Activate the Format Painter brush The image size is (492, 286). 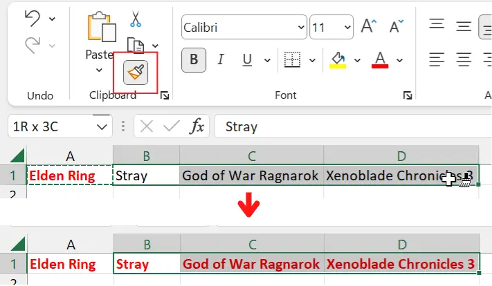[x=136, y=73]
